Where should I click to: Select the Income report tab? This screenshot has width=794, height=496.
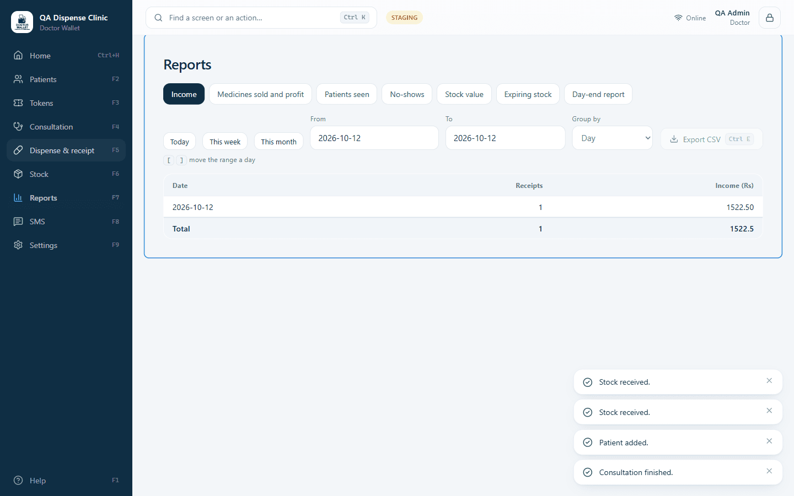click(184, 94)
